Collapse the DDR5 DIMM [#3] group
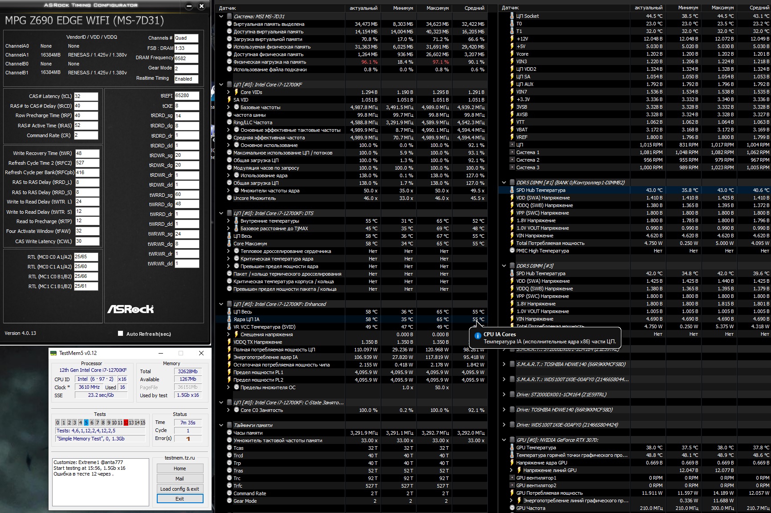This screenshot has height=513, width=771. 504,266
